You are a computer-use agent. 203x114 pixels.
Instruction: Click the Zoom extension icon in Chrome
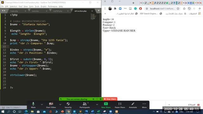pos(120,9)
